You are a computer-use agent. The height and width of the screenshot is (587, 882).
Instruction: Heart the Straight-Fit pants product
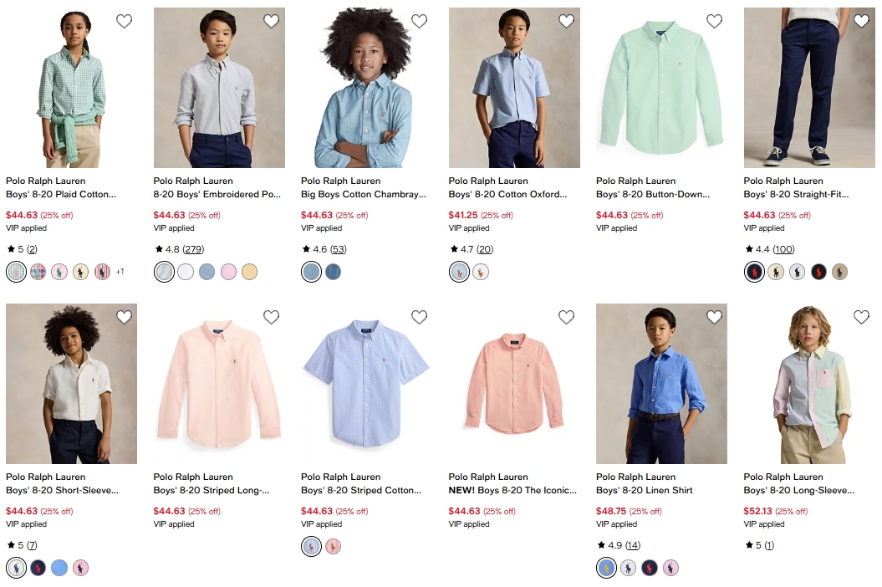tap(861, 22)
